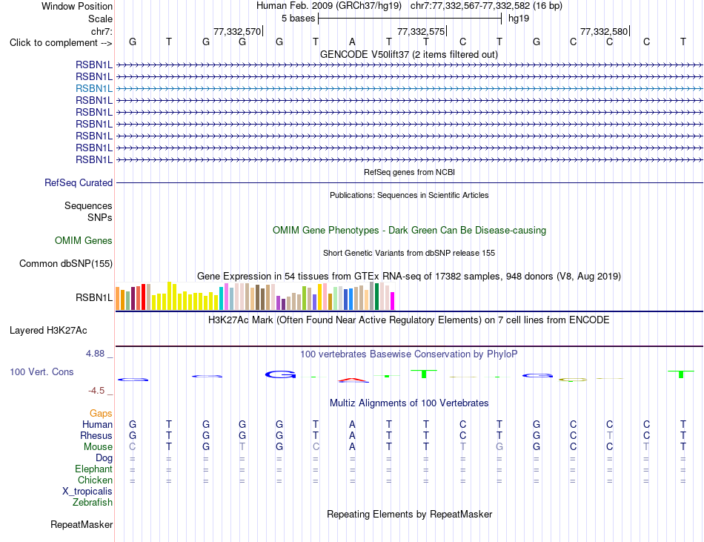Click the 'Sequences' publications track label
Image resolution: width=704 pixels, height=542 pixels.
(x=88, y=205)
